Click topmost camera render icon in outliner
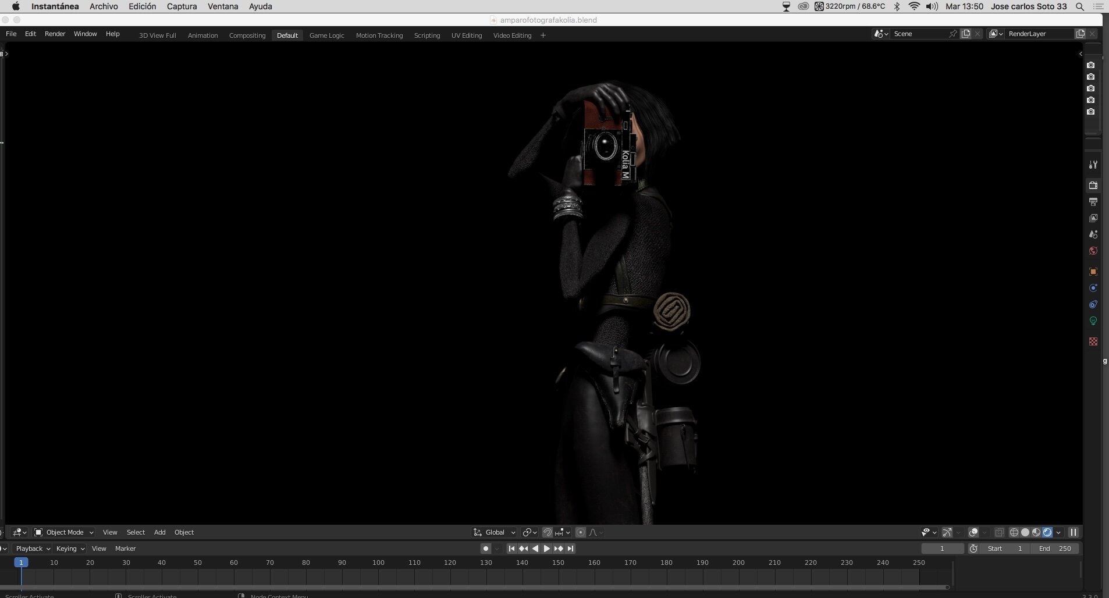 coord(1091,65)
